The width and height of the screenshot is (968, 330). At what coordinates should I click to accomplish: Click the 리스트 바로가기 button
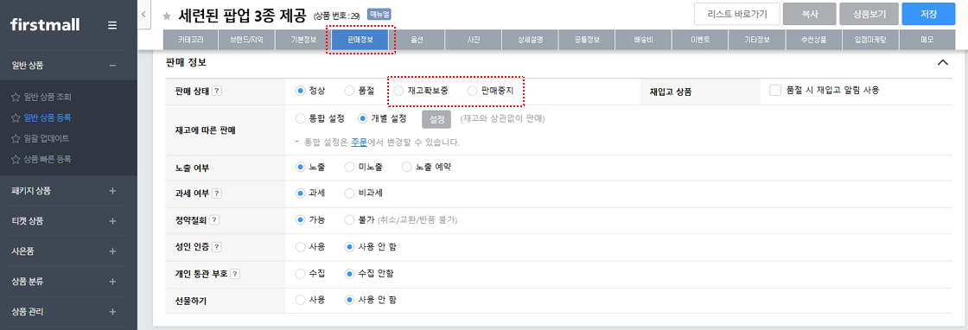737,14
